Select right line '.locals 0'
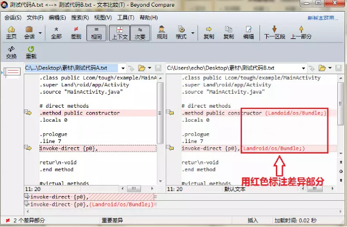The width and height of the screenshot is (347, 227). pyautogui.click(x=196, y=120)
